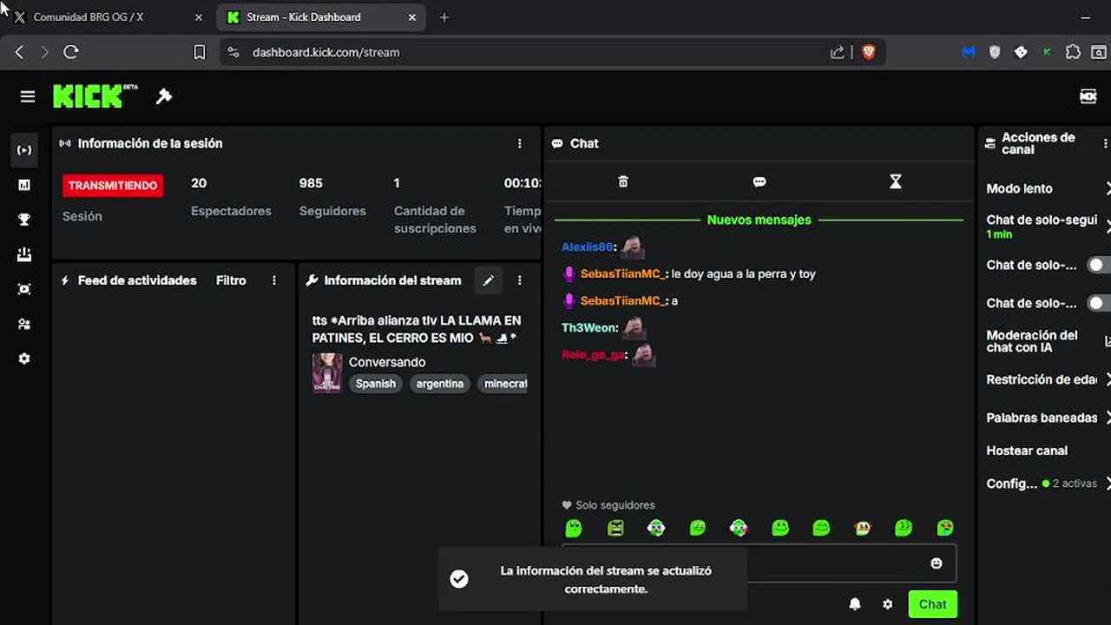1111x625 pixels.
Task: Open a new browser tab
Action: point(444,17)
